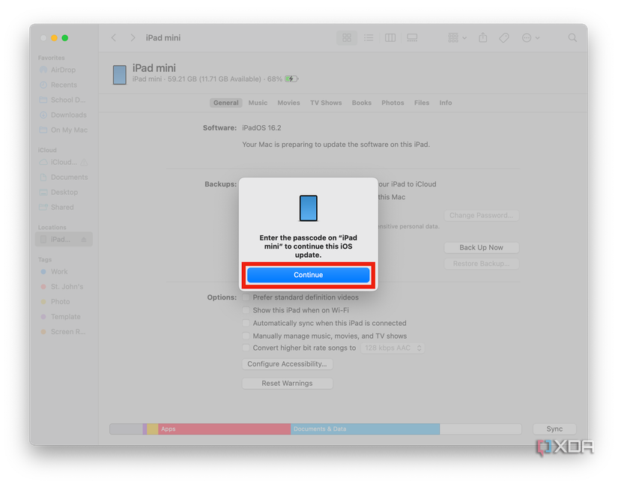The height and width of the screenshot is (481, 618).
Task: Switch to the Books tab
Action: 361,103
